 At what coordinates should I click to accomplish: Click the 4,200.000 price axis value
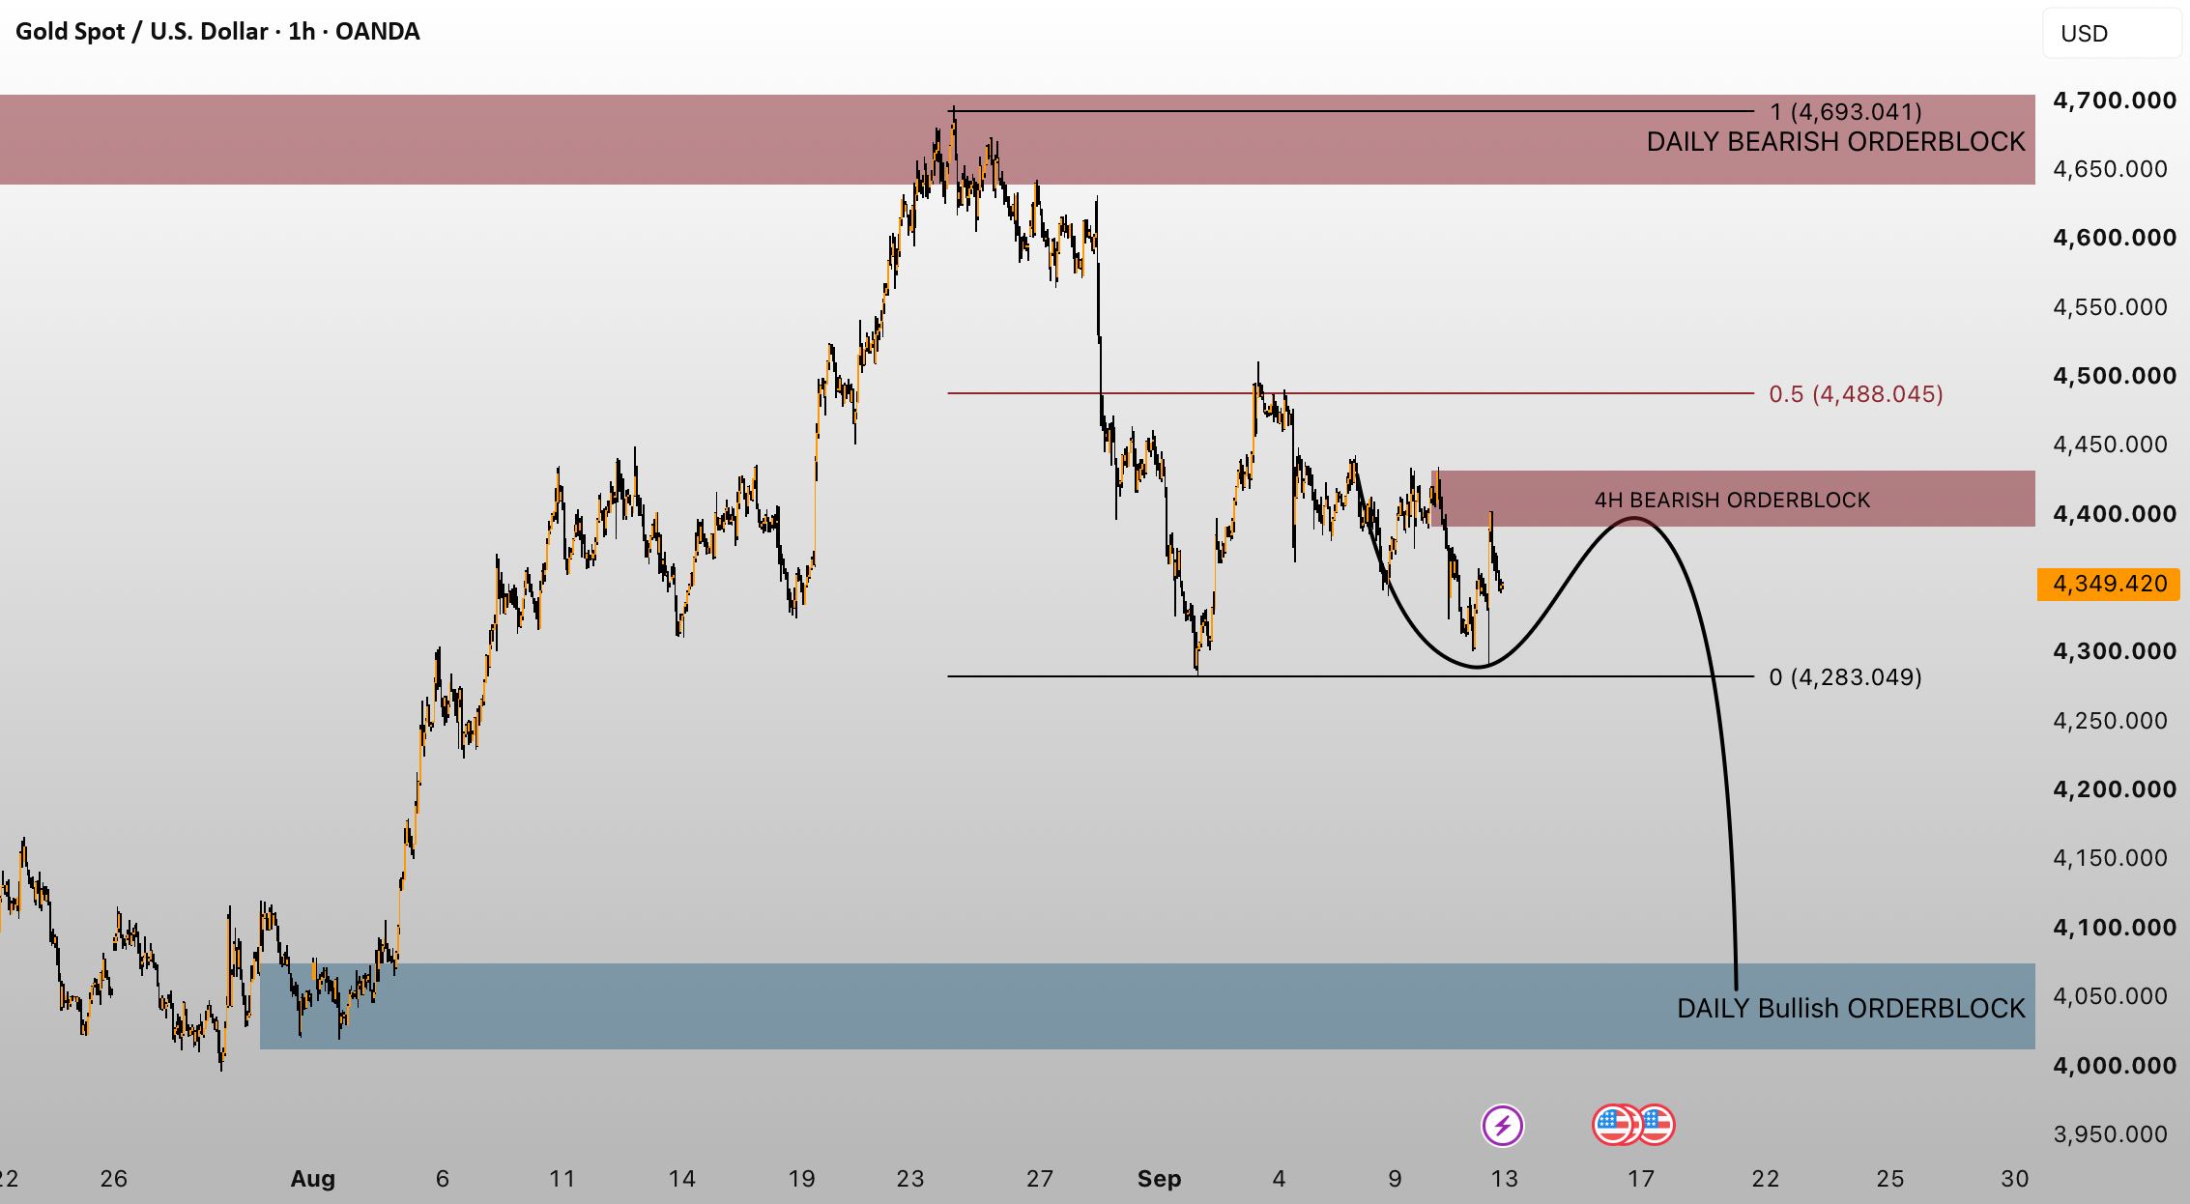[2115, 789]
